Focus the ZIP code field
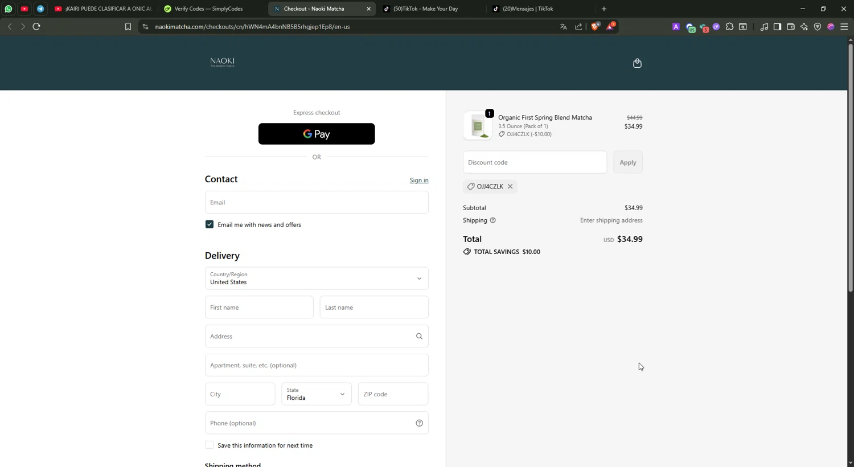Image resolution: width=854 pixels, height=467 pixels. [x=393, y=394]
